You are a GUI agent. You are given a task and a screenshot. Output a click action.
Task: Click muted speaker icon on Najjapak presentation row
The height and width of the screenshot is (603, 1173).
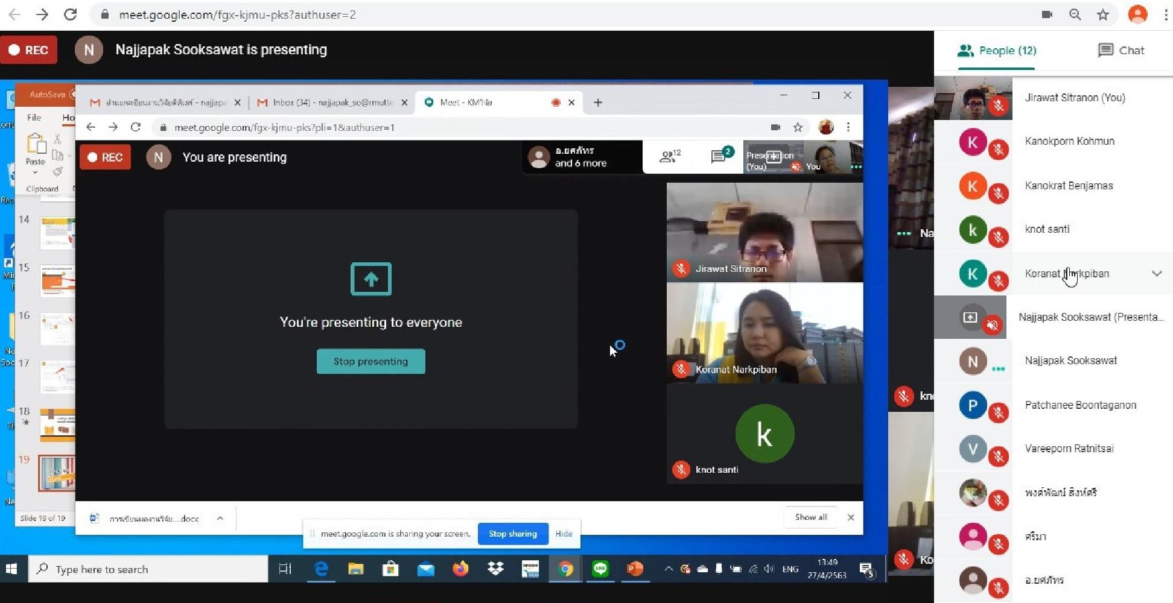coord(992,326)
